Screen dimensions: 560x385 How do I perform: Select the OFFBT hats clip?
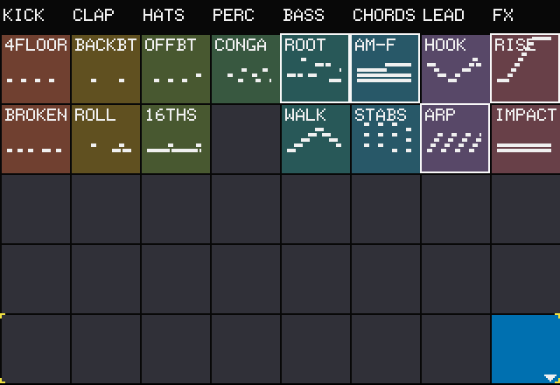[176, 68]
